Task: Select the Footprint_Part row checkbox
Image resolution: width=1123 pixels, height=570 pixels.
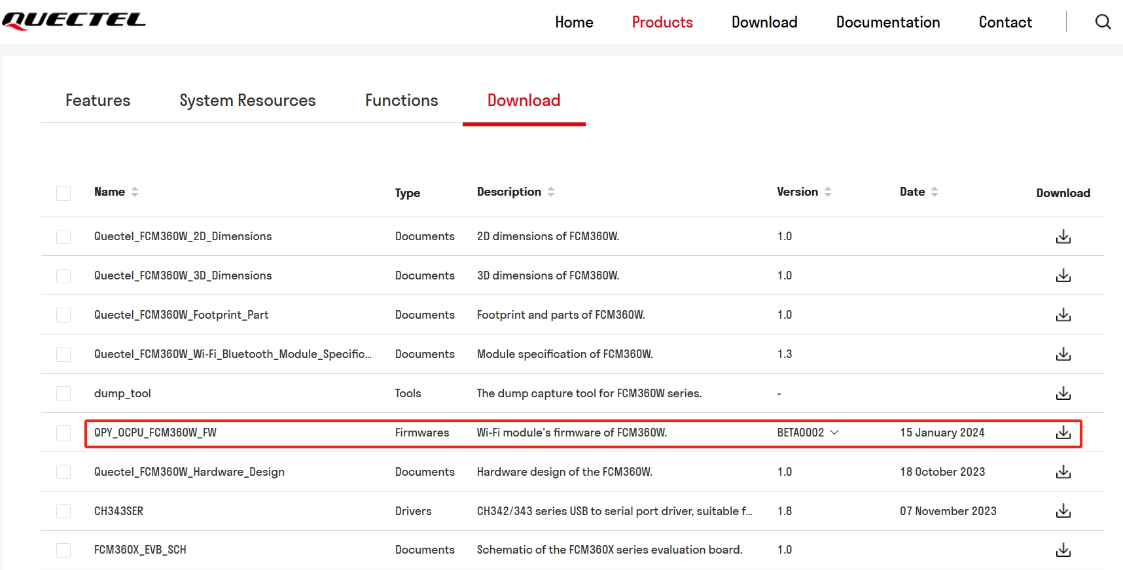Action: click(x=63, y=315)
